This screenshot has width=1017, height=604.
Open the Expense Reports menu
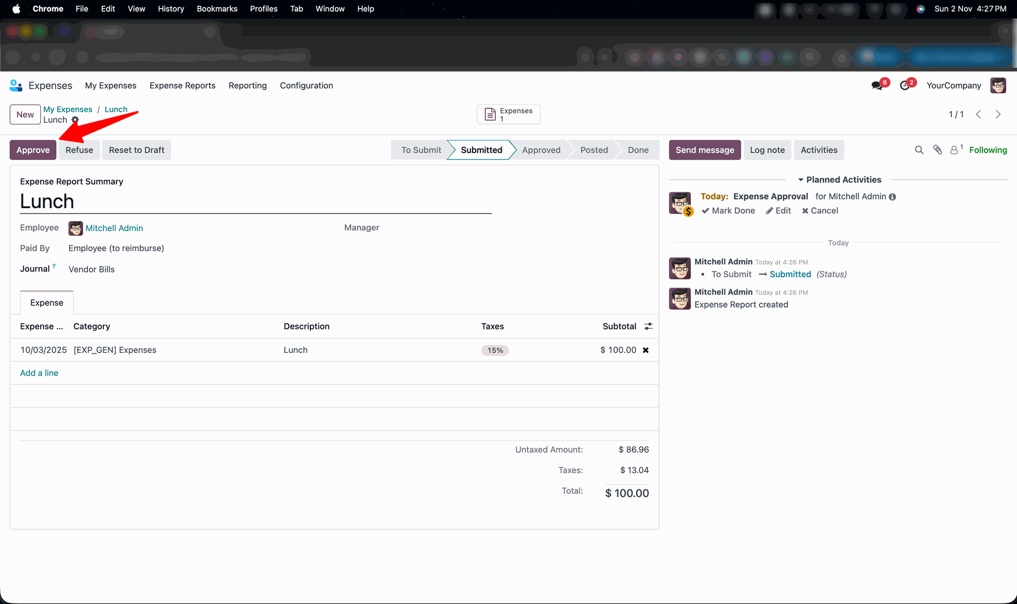182,85
